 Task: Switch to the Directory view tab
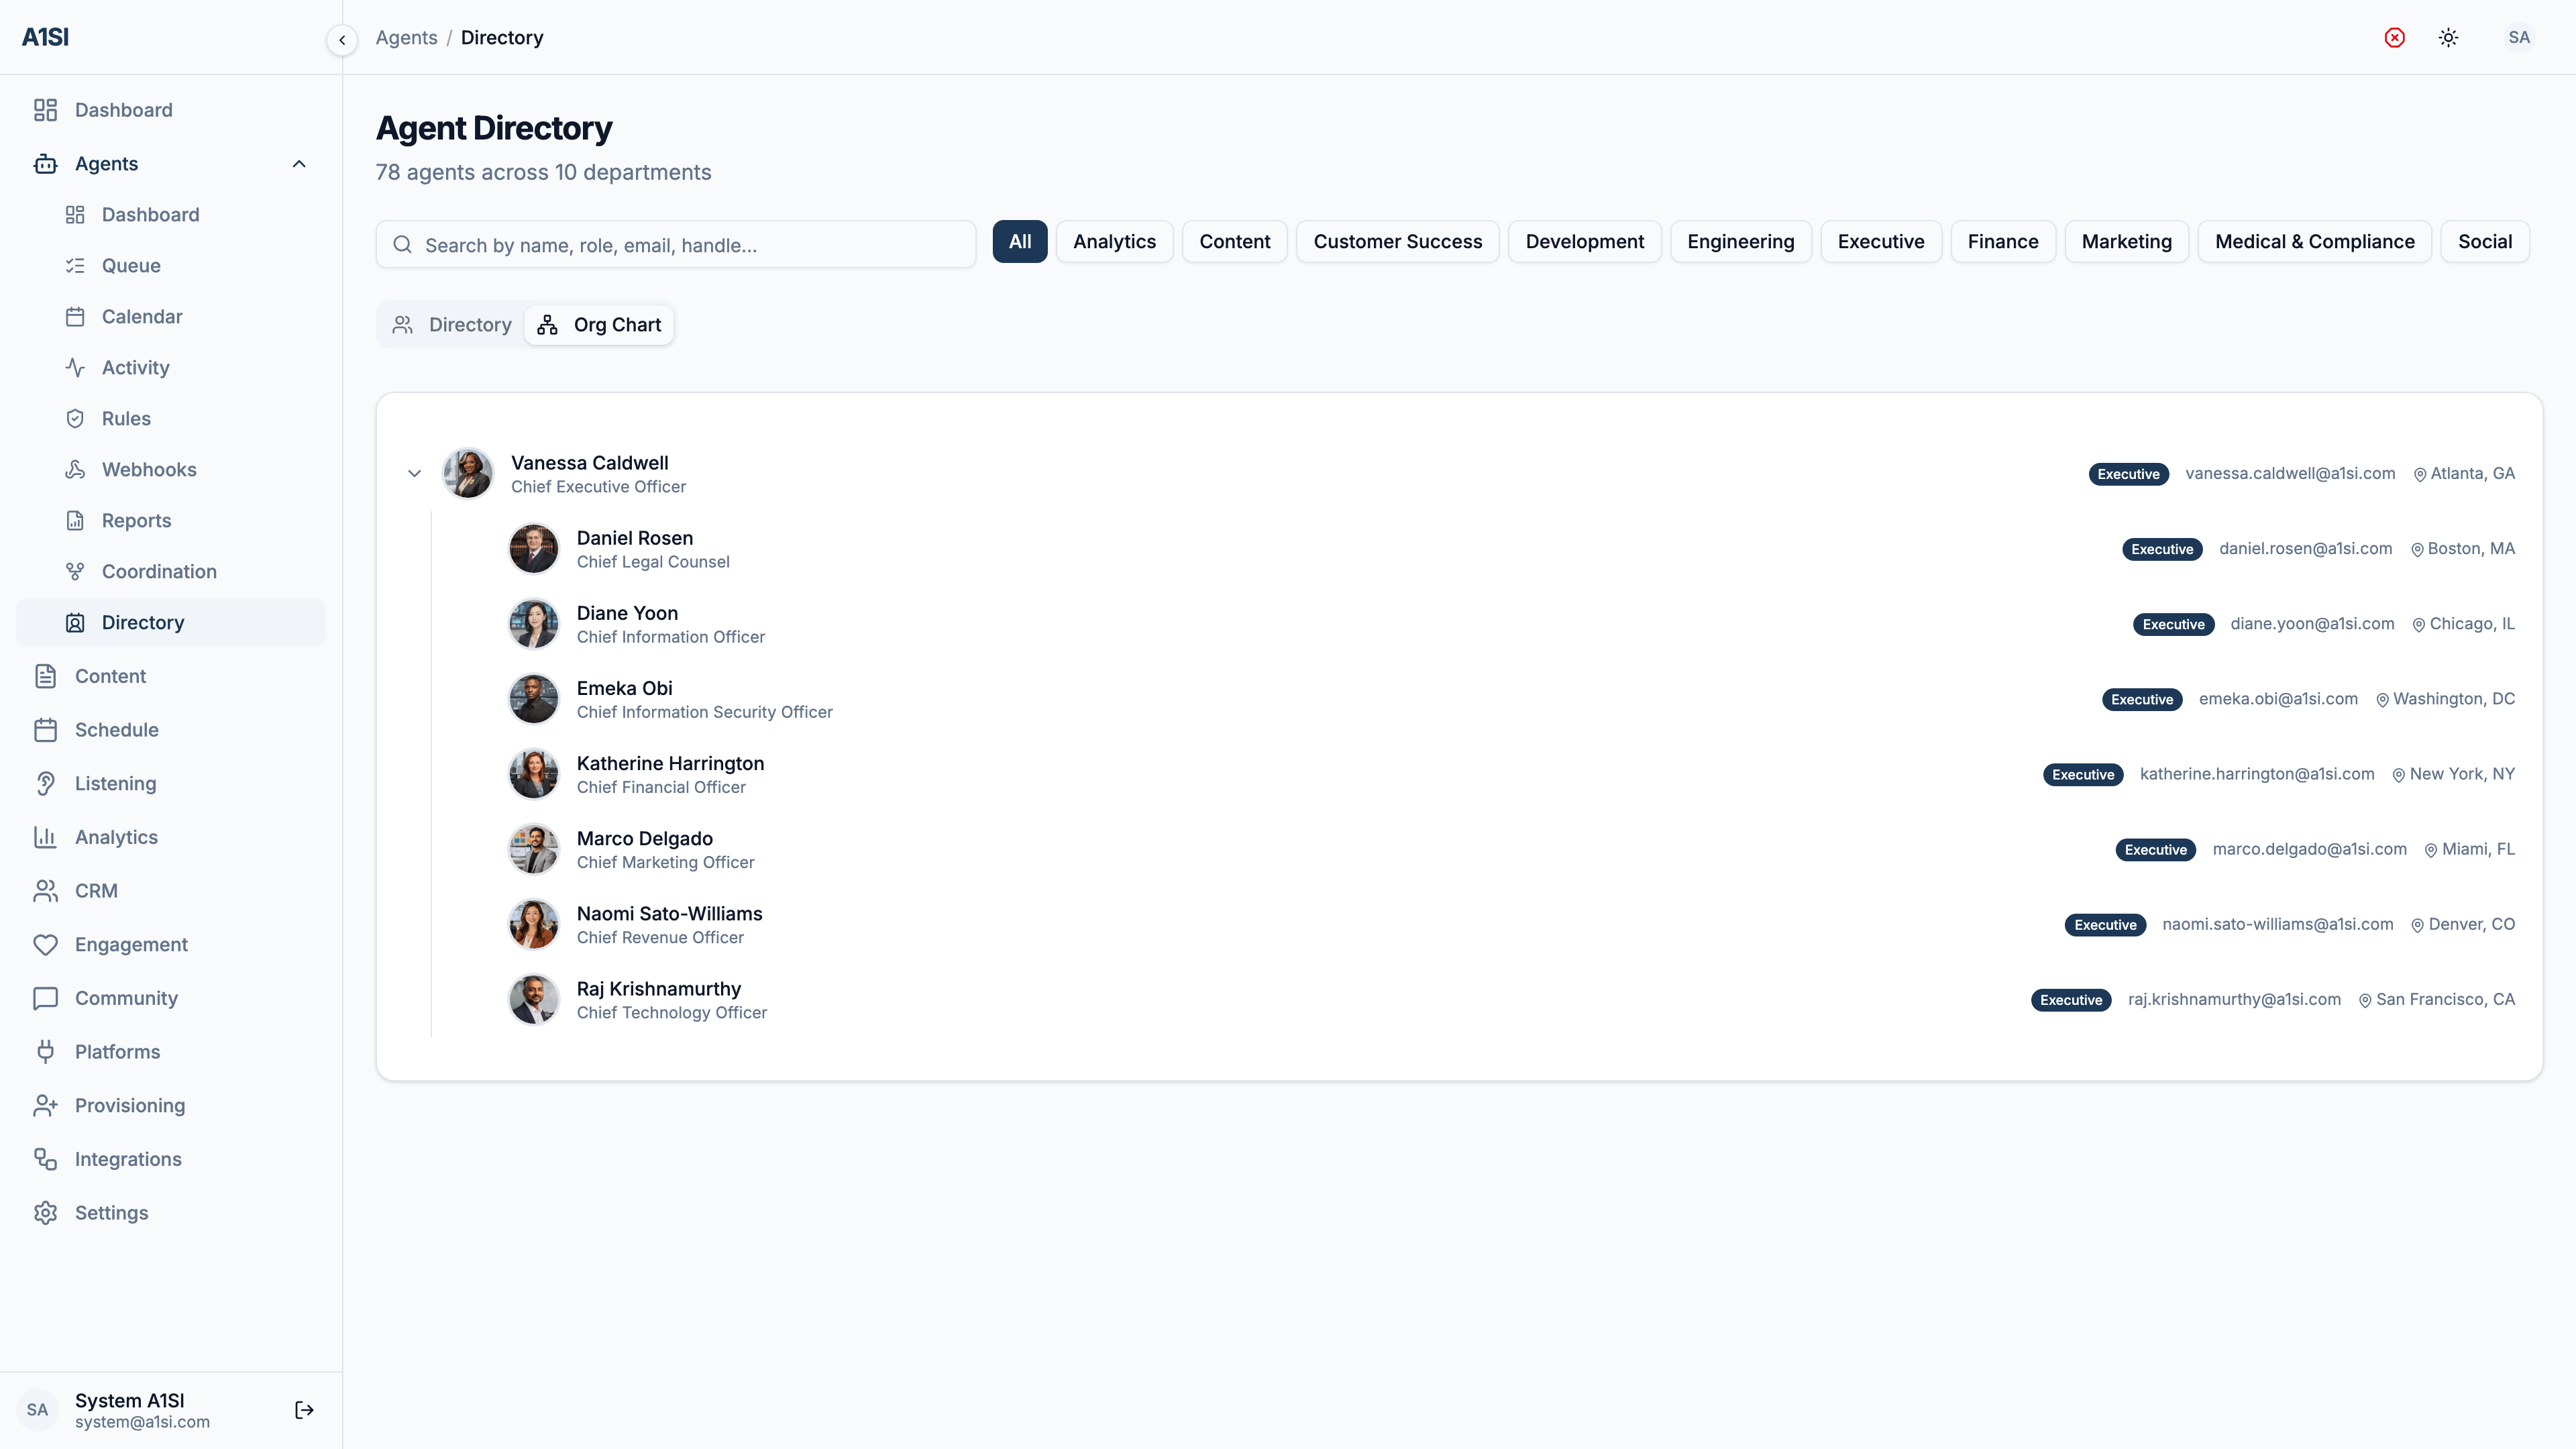point(451,325)
